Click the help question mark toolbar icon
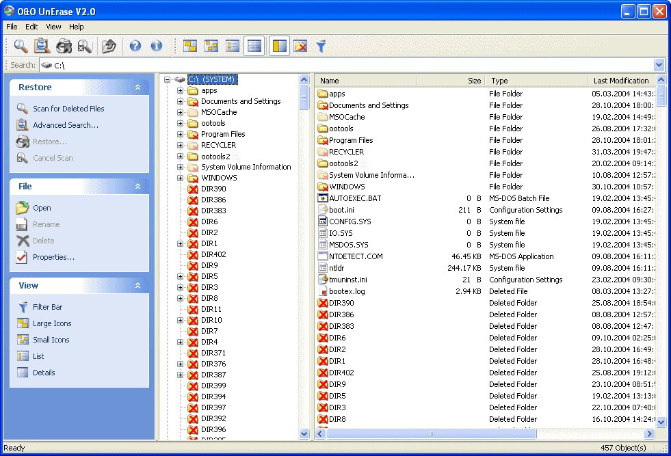Screen dimensions: 671x456 point(135,46)
